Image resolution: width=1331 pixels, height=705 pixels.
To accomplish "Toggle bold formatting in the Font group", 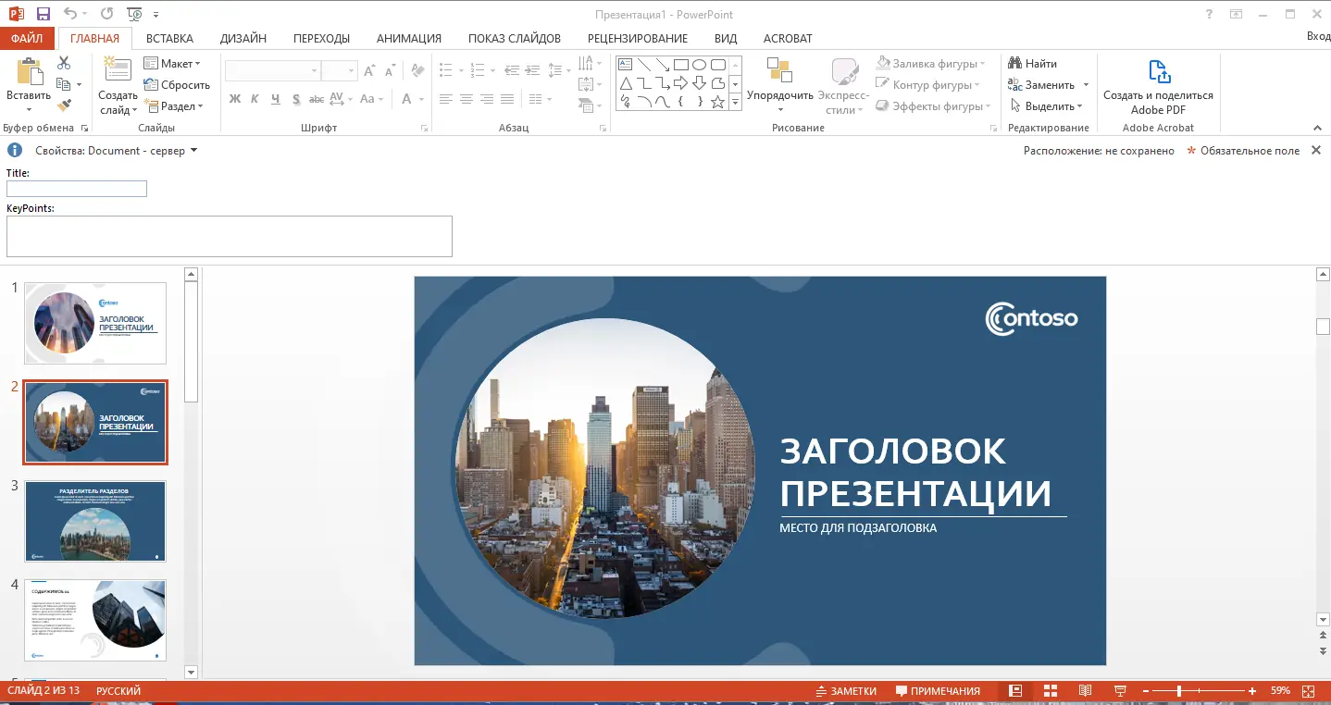I will click(234, 99).
